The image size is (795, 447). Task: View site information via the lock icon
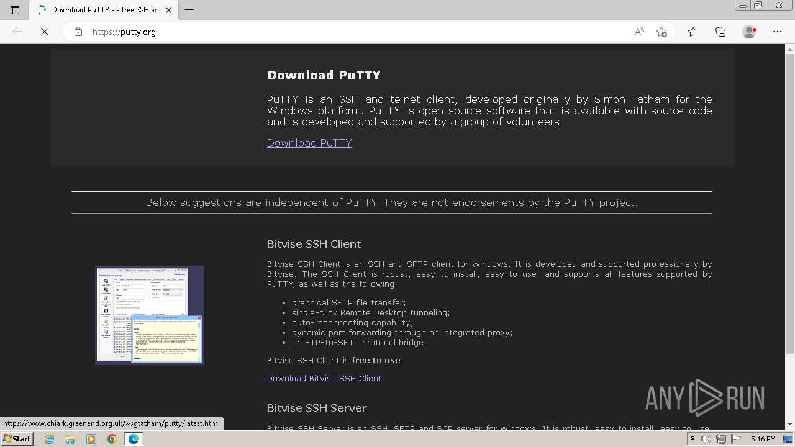(78, 32)
